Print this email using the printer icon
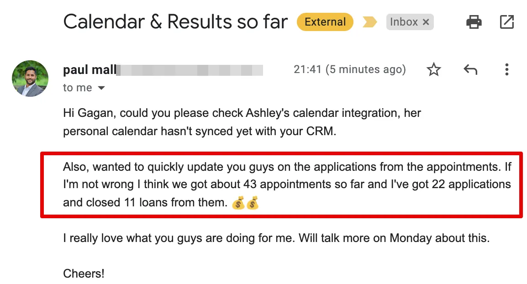This screenshot has height=284, width=527. click(x=474, y=21)
